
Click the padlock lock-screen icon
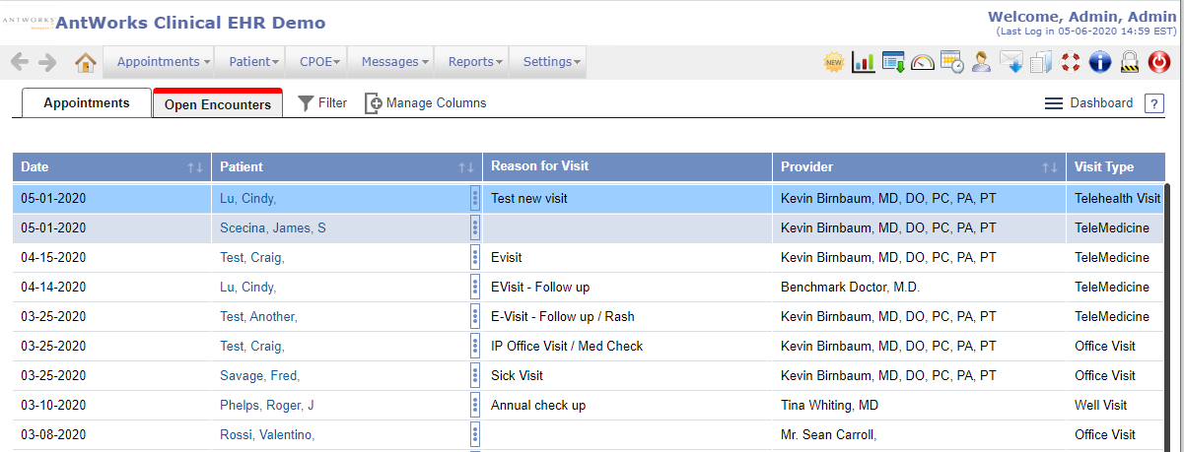1131,62
